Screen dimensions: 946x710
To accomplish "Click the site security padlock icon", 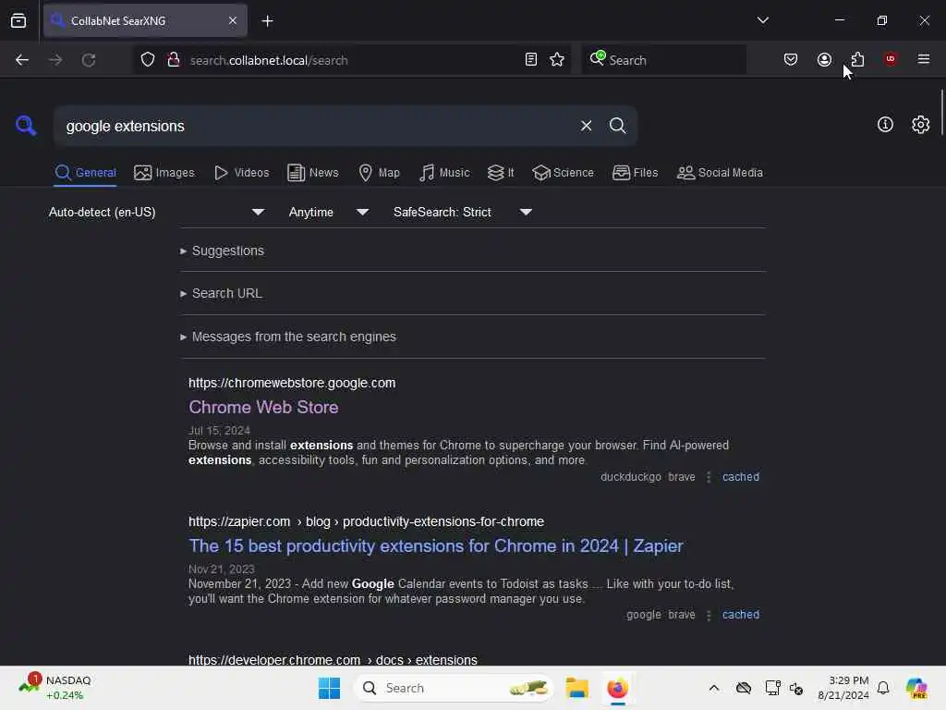I will [174, 60].
